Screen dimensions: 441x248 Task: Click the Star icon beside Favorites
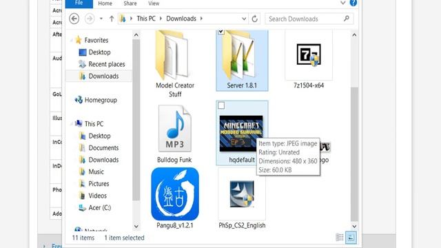point(79,40)
